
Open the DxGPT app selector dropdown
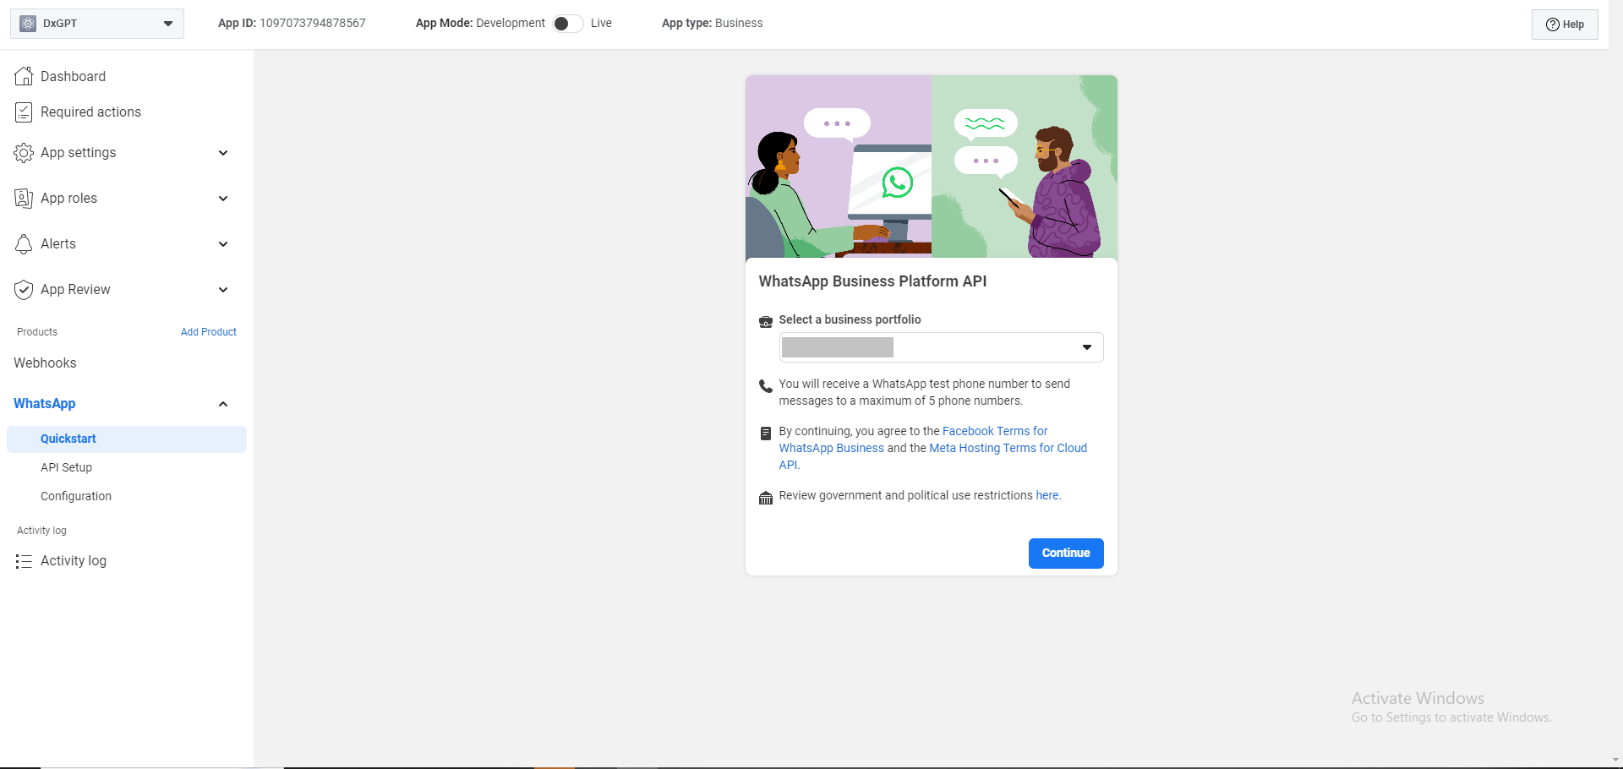167,24
